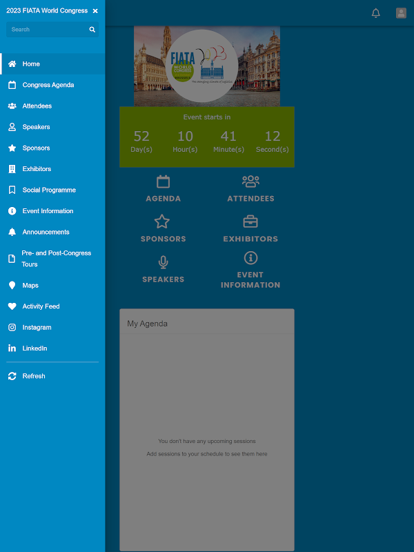Click the My Agenda card heading
The width and height of the screenshot is (414, 552).
[147, 324]
